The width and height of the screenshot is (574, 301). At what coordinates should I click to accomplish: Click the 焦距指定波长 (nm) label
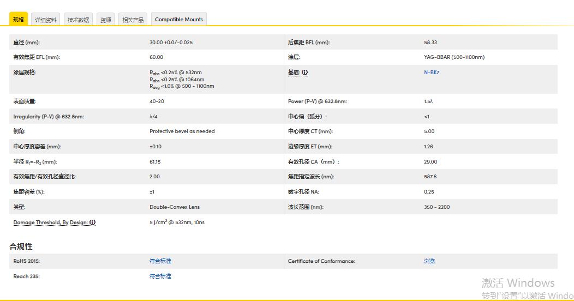[311, 177]
